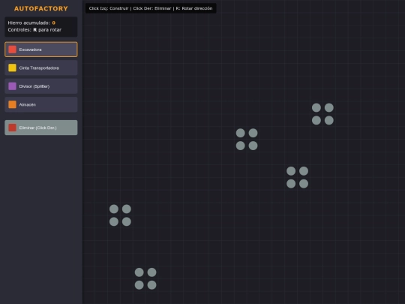Click the red Excavadora color icon

click(x=12, y=50)
